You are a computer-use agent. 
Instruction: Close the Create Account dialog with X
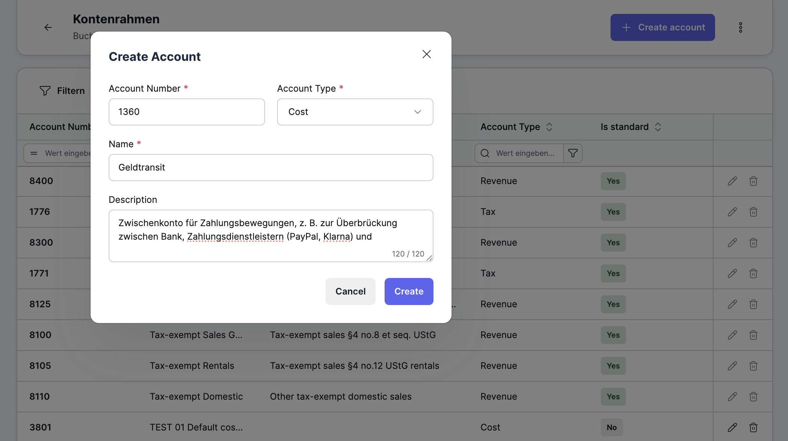(426, 54)
